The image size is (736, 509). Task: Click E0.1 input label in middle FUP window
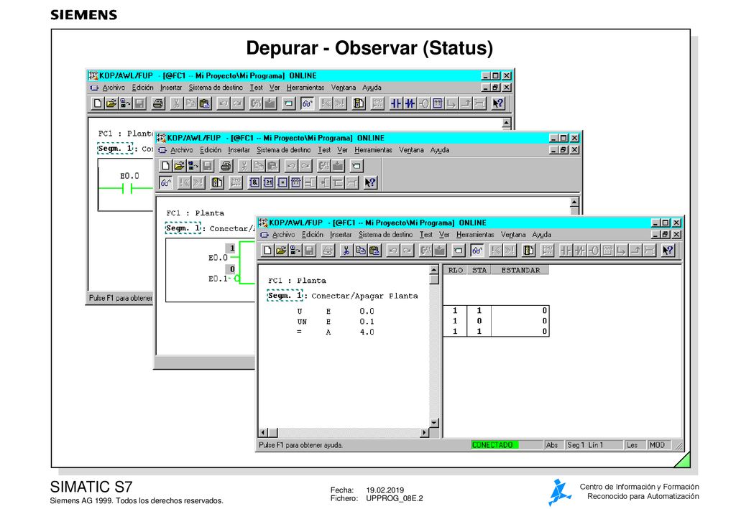click(x=218, y=279)
